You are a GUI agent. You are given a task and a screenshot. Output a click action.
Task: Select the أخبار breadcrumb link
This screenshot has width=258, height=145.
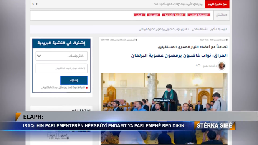coord(213,29)
